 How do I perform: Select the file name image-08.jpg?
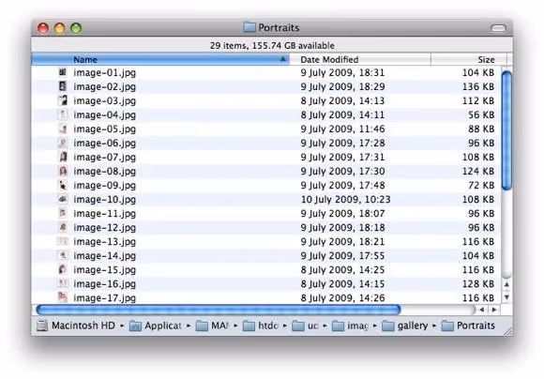click(104, 172)
